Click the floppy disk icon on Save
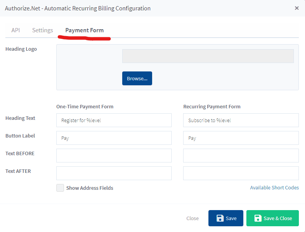 (220, 218)
